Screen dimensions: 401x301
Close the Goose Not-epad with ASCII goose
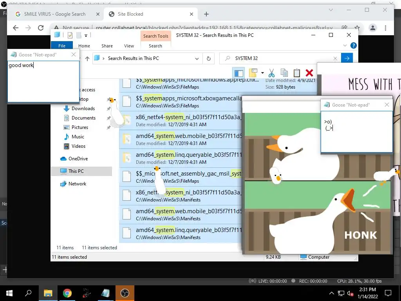coord(387,105)
